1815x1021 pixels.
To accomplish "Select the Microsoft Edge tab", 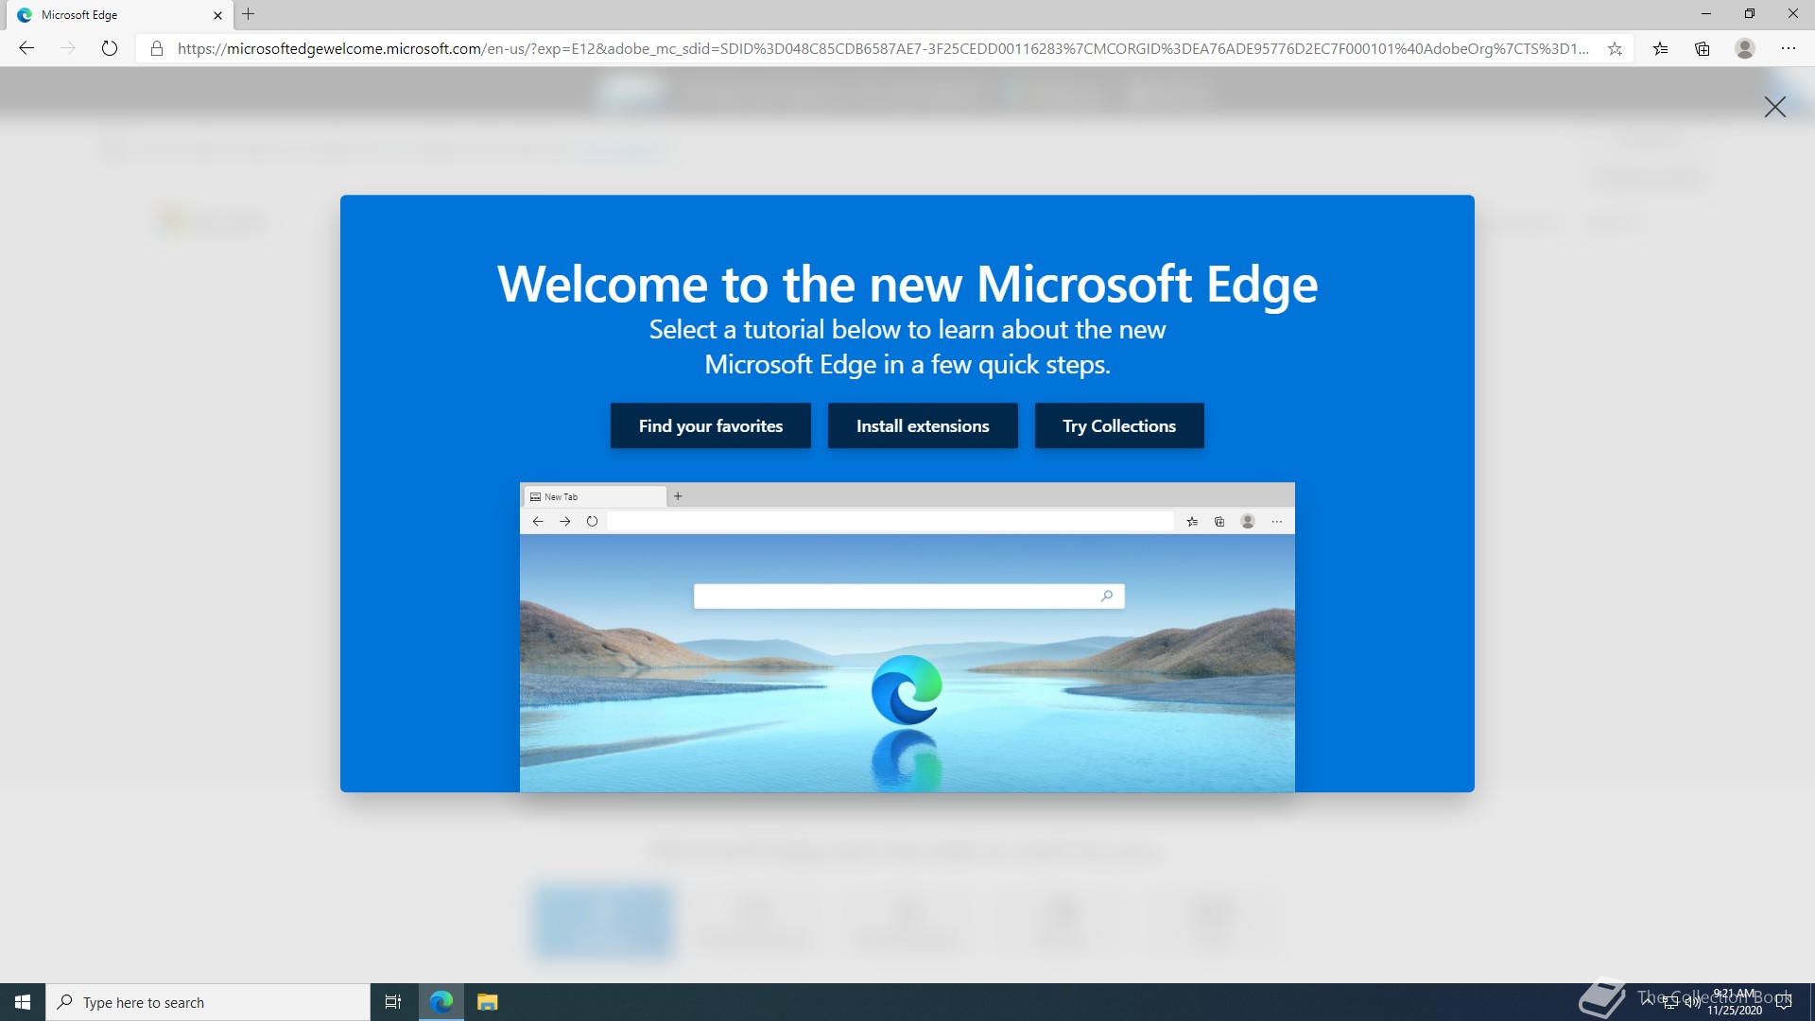I will 120,15.
